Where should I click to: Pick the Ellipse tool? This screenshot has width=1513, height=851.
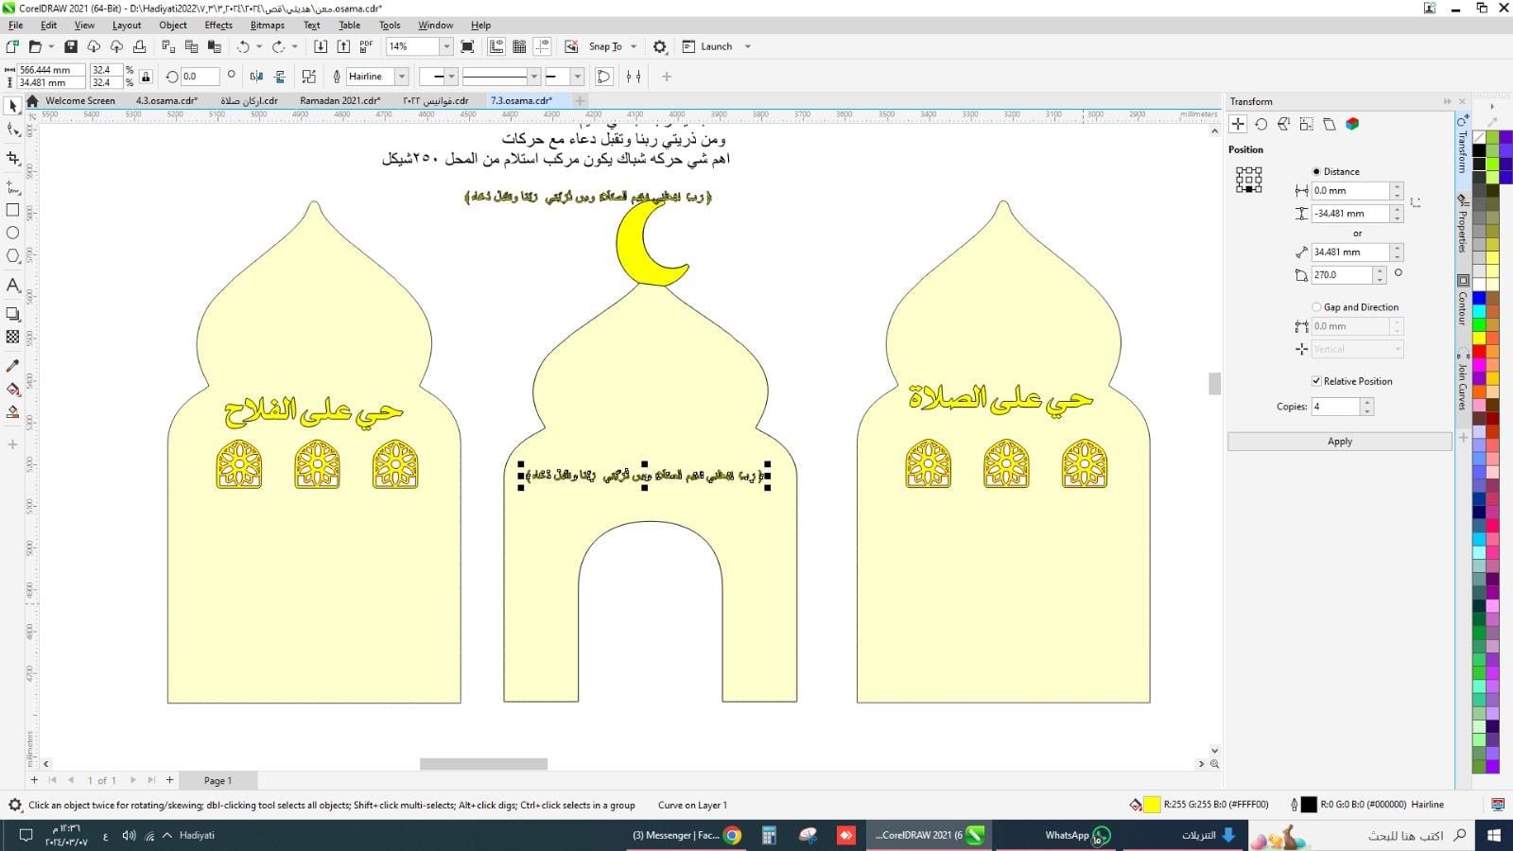click(13, 233)
